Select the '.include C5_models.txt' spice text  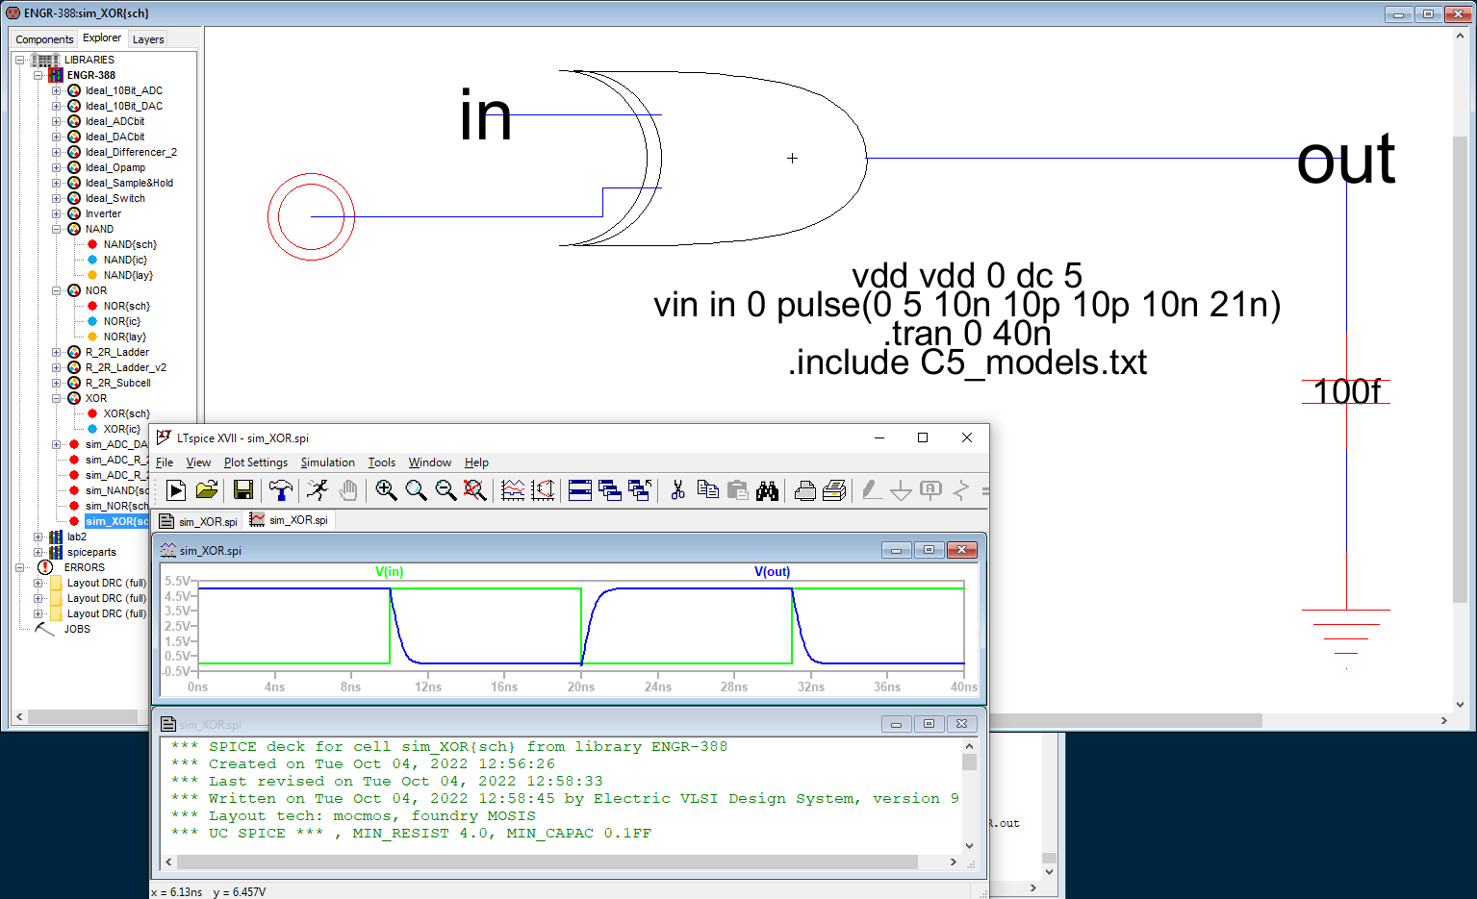(x=967, y=362)
